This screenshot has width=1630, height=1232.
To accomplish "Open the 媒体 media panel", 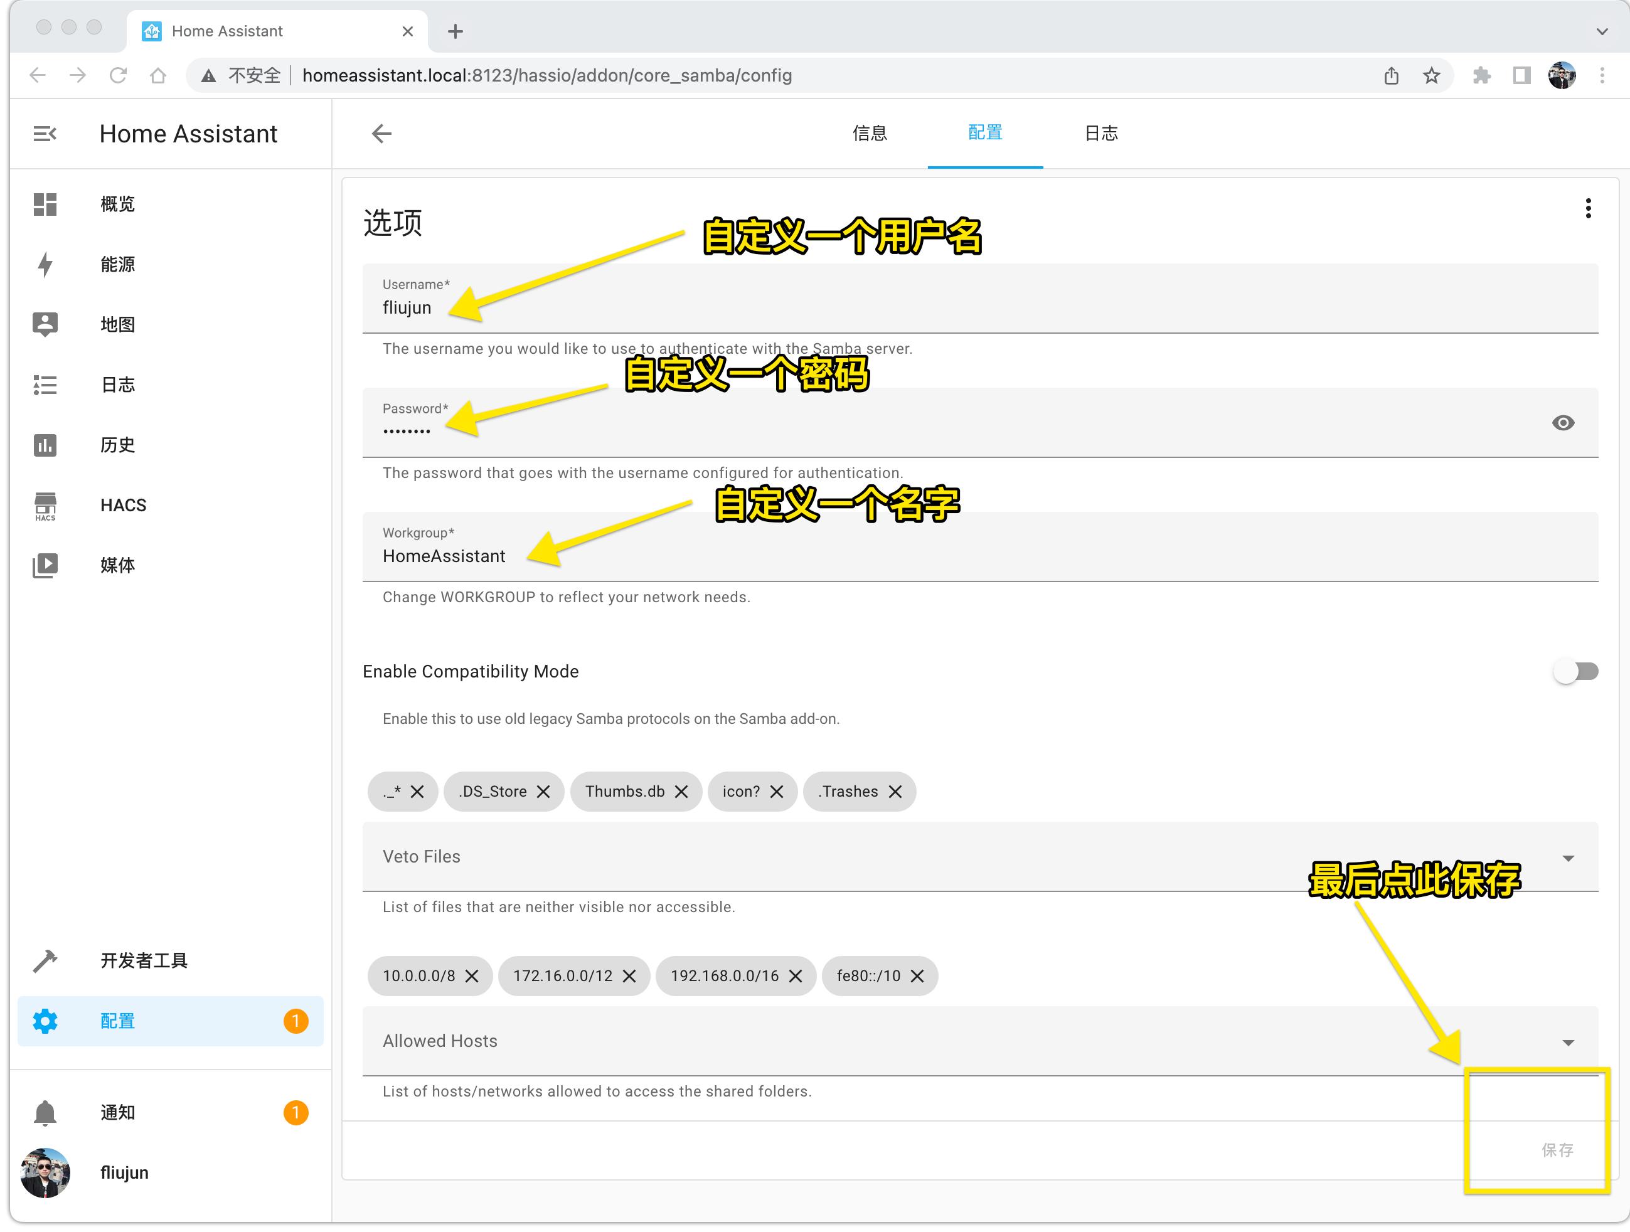I will coord(118,566).
